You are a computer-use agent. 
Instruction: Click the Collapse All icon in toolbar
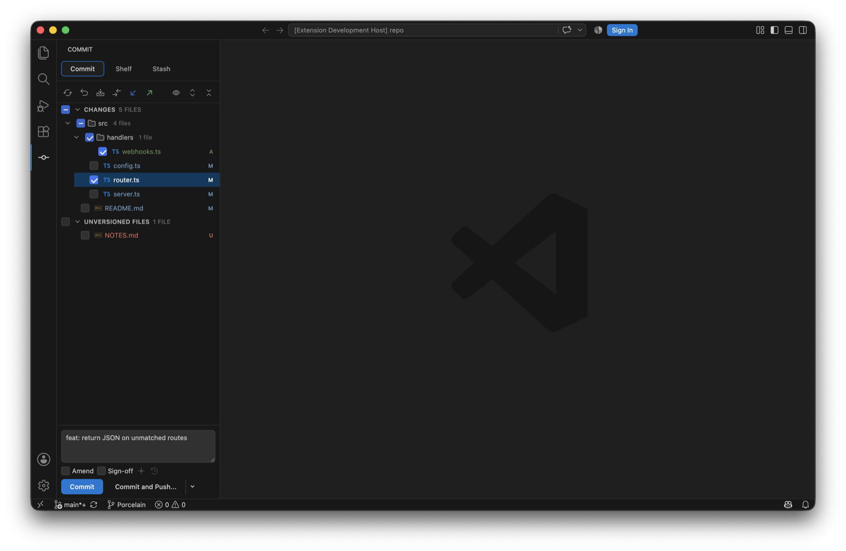(x=209, y=93)
